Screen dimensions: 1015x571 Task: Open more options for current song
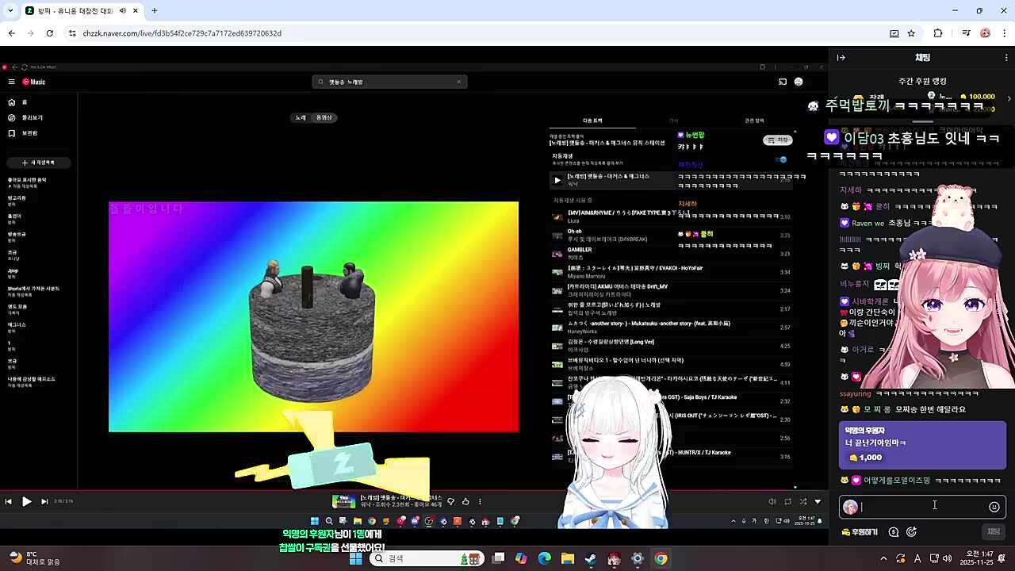point(480,501)
